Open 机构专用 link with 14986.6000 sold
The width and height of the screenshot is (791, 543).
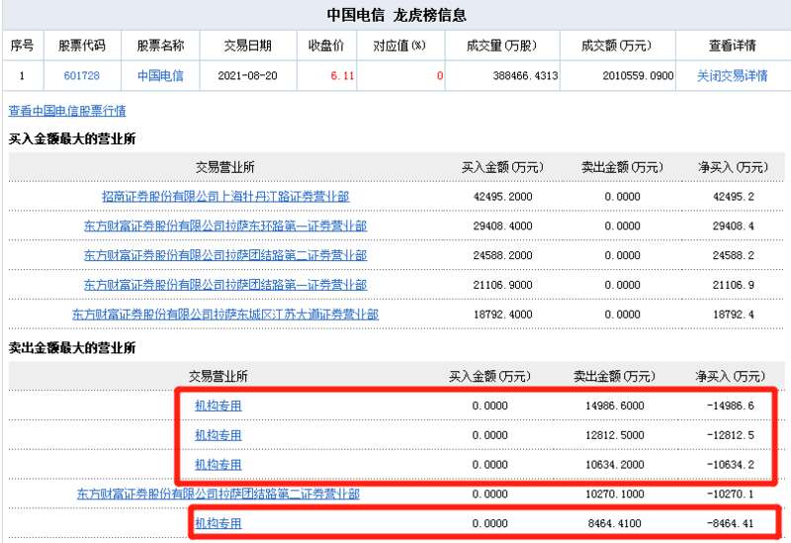click(219, 406)
